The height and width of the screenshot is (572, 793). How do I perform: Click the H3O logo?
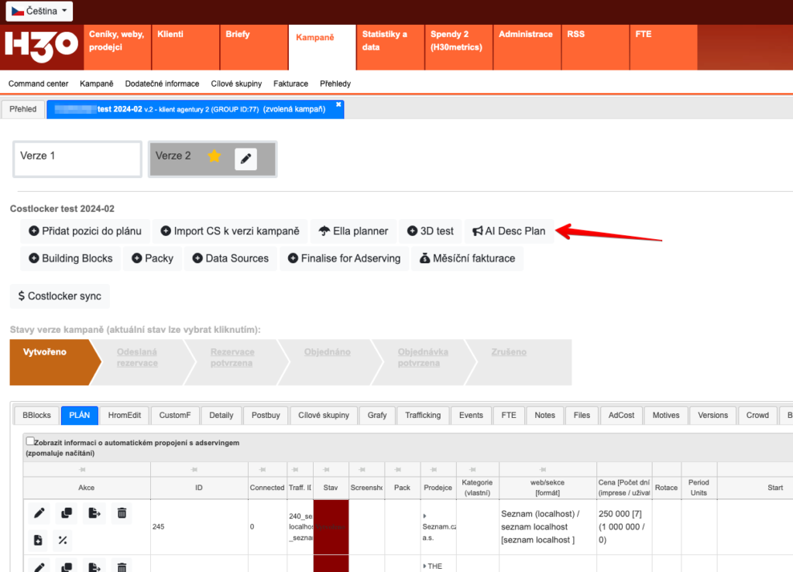pos(41,45)
